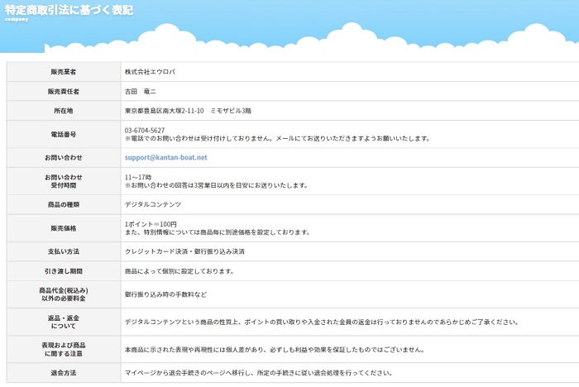Click the 退会方法 row label
The image size is (579, 387).
[64, 373]
